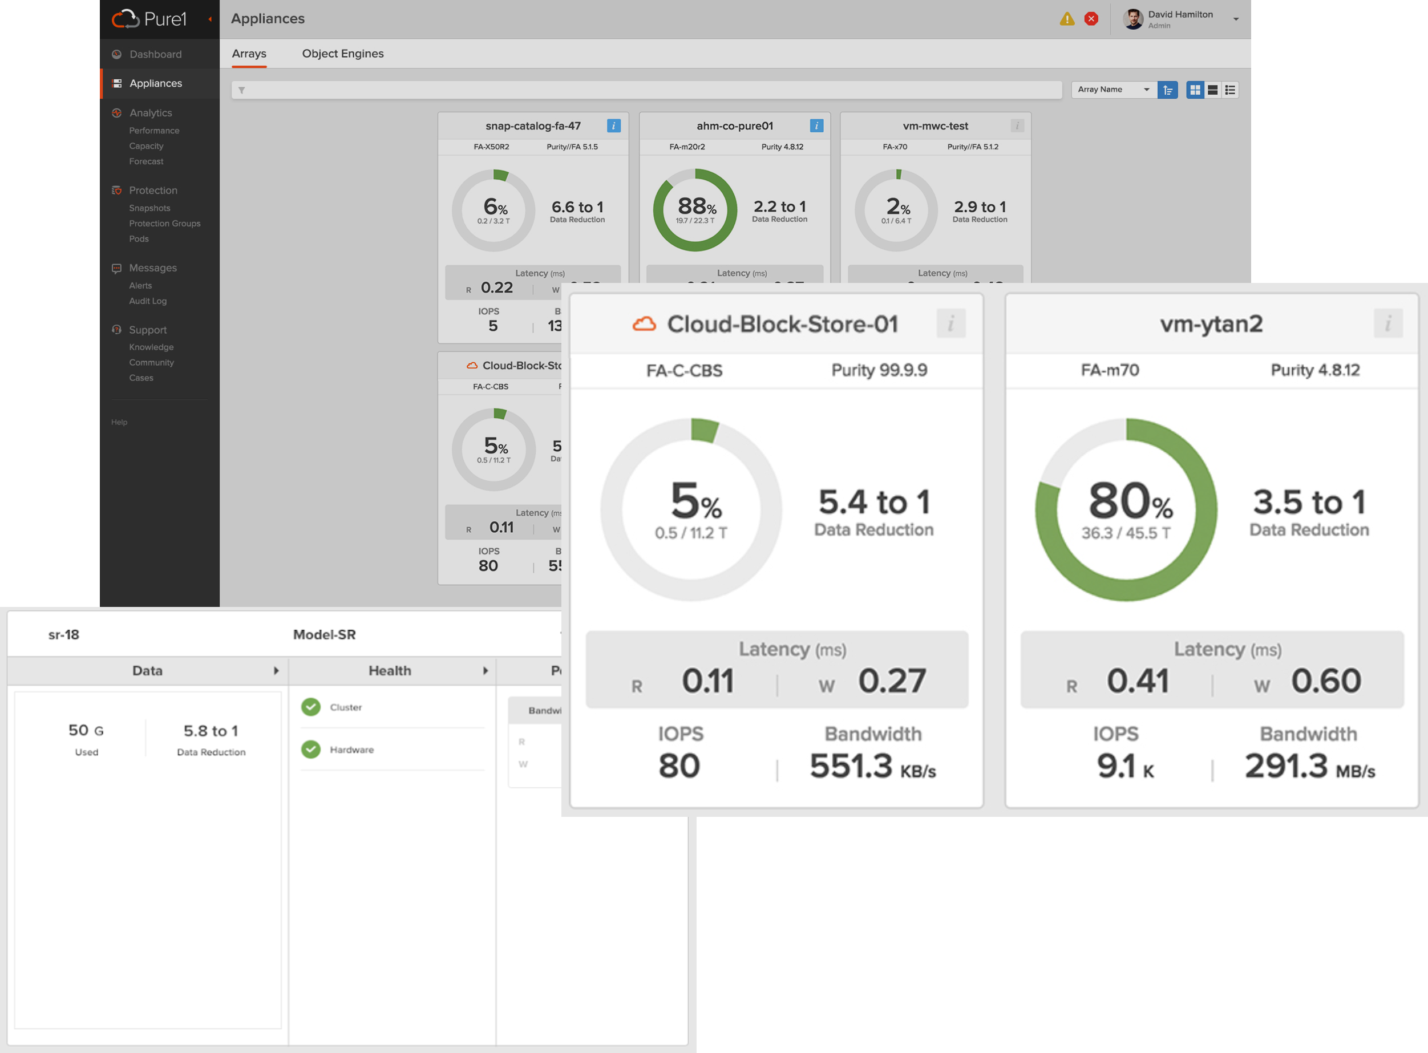Expand the Health column arrow
Screen dimensions: 1428x1053
[485, 671]
